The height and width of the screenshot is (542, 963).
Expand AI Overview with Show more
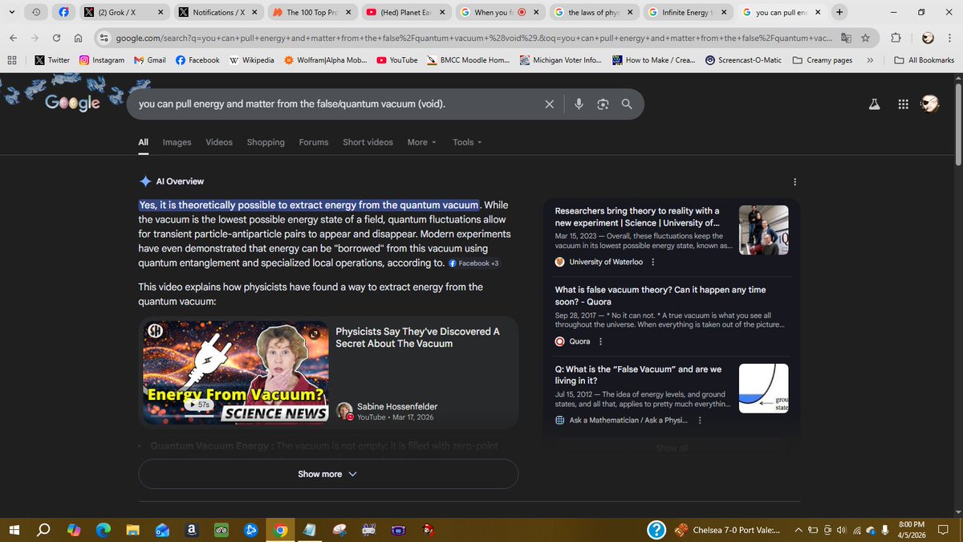coord(328,474)
